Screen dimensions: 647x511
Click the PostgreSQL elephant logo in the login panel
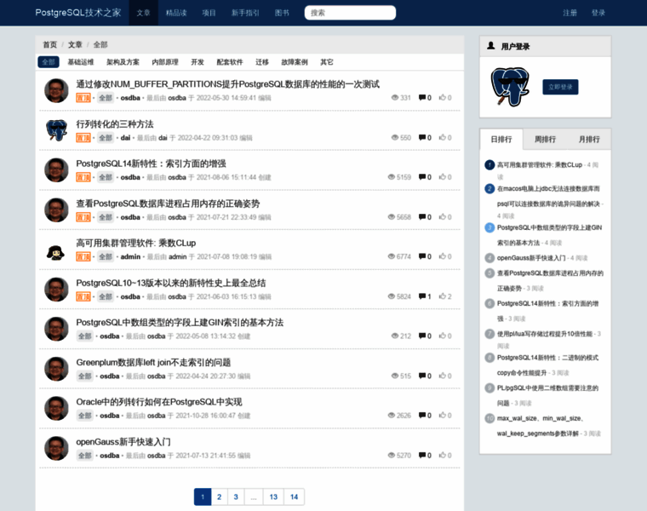[x=510, y=87]
